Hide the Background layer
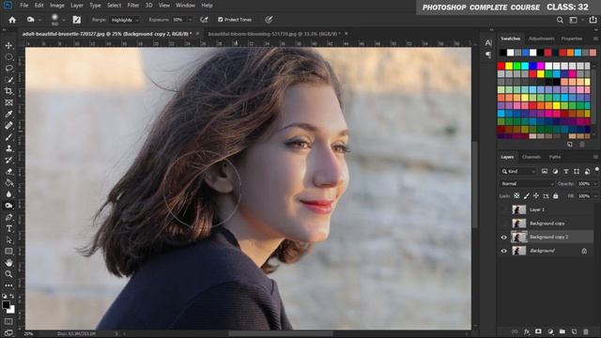Screen dimensions: 601x338 pos(504,251)
